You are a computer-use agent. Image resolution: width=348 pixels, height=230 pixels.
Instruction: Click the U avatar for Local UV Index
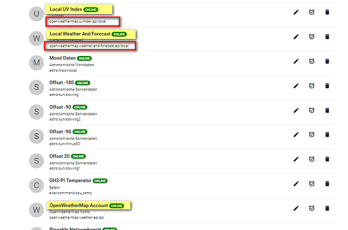pos(36,14)
